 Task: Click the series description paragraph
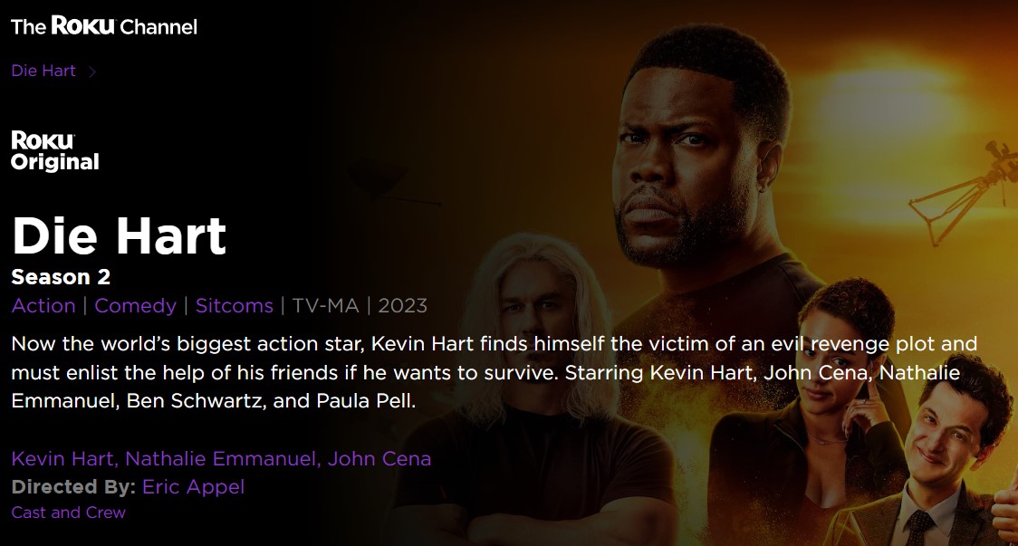coord(495,372)
